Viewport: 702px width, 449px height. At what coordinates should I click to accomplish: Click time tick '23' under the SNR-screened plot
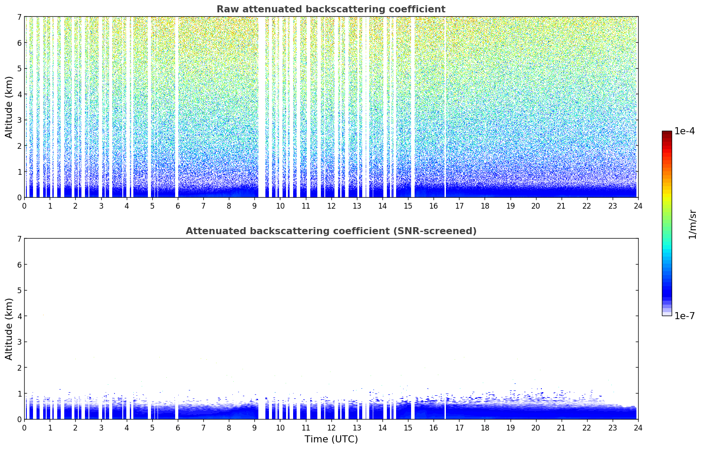613,427
